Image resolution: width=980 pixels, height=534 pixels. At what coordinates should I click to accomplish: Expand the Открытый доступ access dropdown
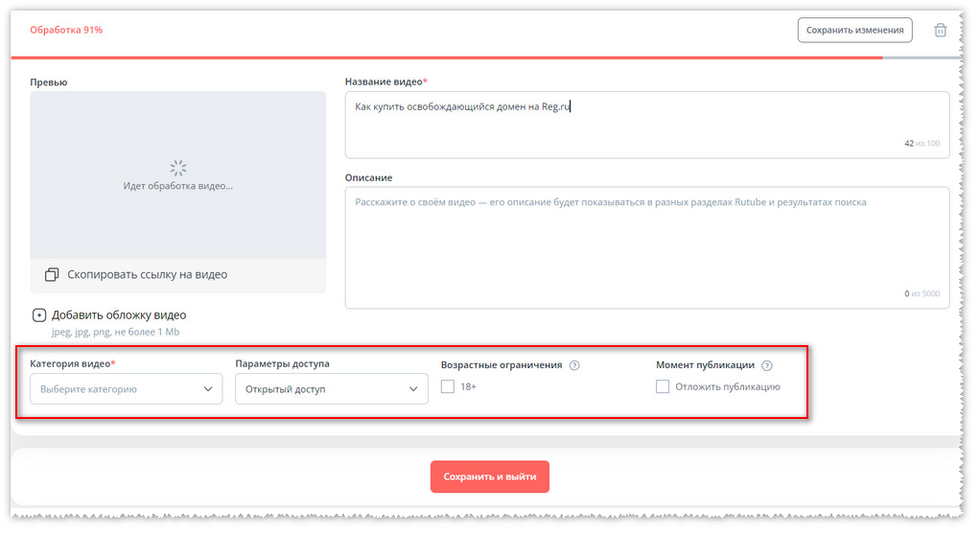tap(331, 389)
